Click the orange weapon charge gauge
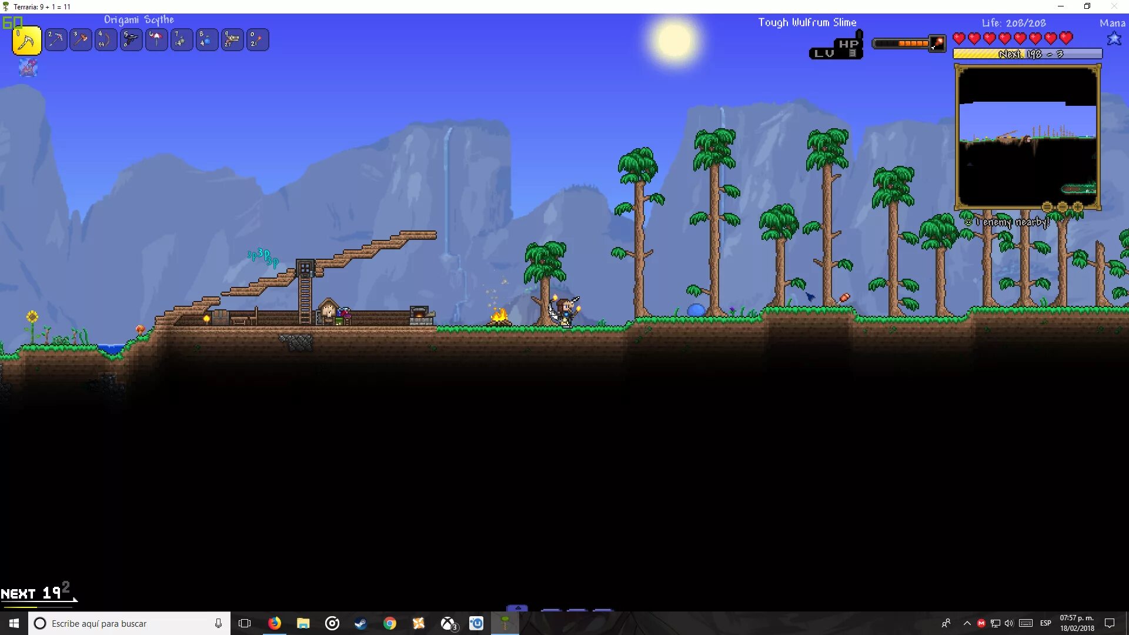 [901, 44]
